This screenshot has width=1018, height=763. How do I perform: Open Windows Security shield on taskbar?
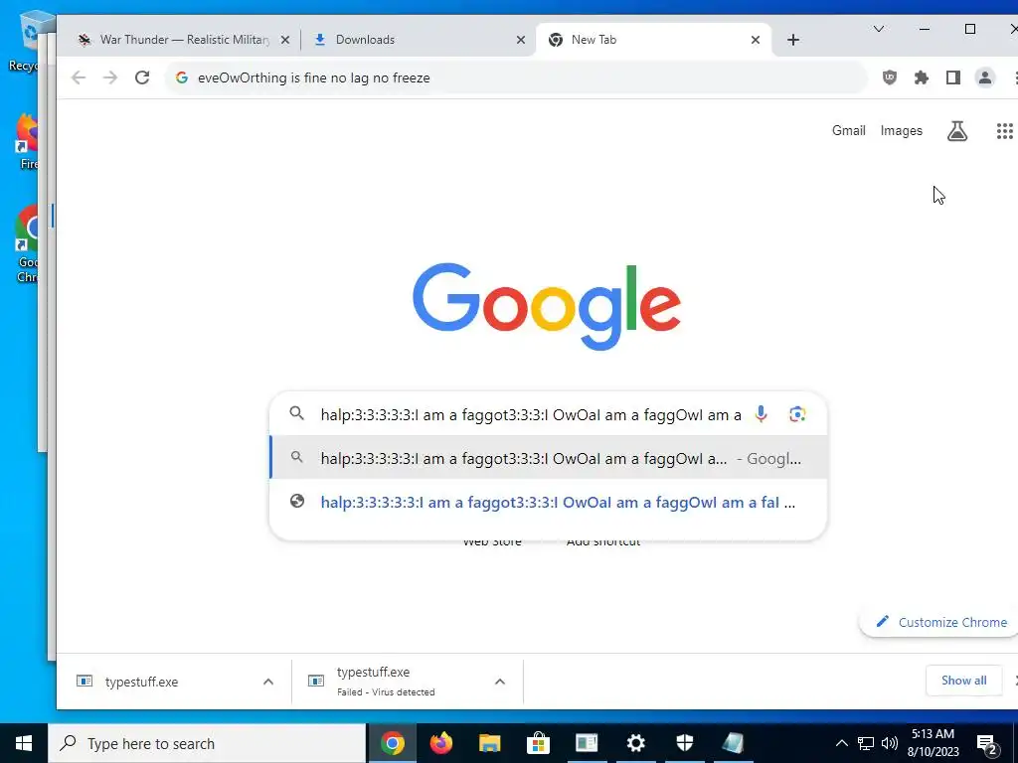tap(684, 743)
